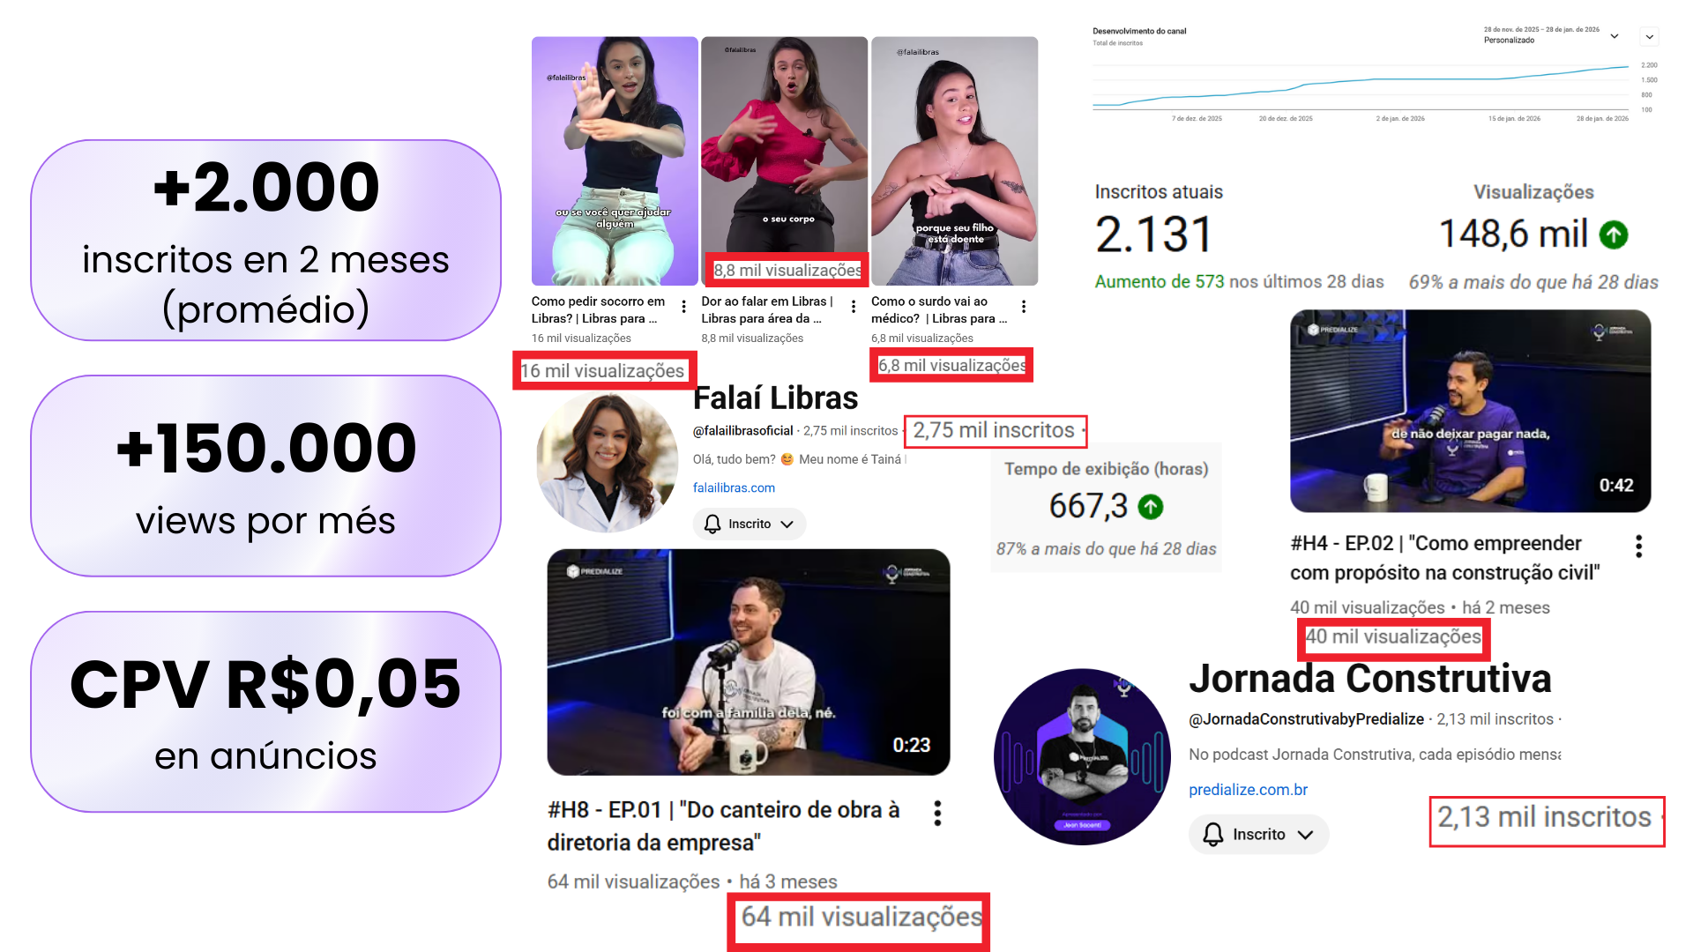Open the falailibras.com link
The width and height of the screenshot is (1693, 952).
click(x=734, y=487)
